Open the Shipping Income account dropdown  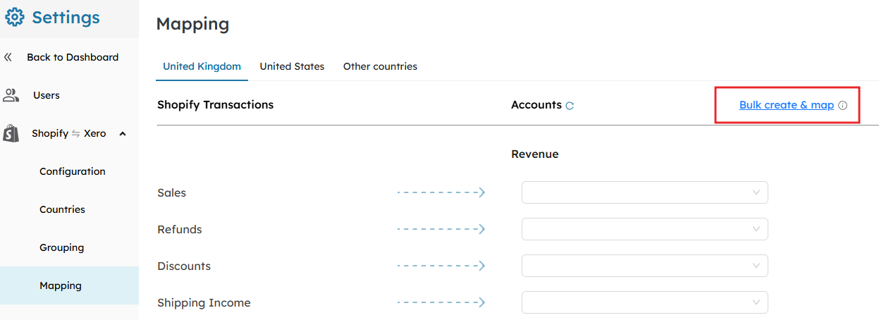point(644,302)
